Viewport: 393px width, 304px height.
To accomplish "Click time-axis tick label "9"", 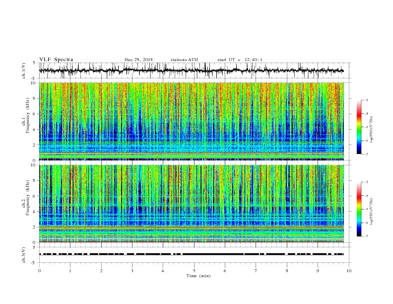I will [318, 271].
